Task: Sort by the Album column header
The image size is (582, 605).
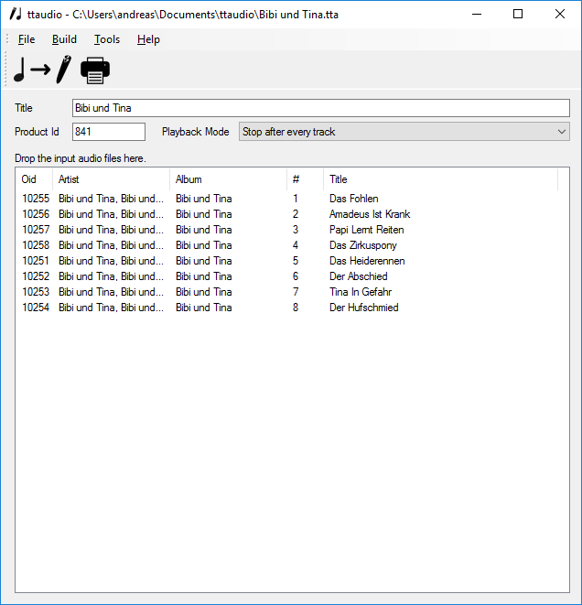Action: tap(229, 179)
